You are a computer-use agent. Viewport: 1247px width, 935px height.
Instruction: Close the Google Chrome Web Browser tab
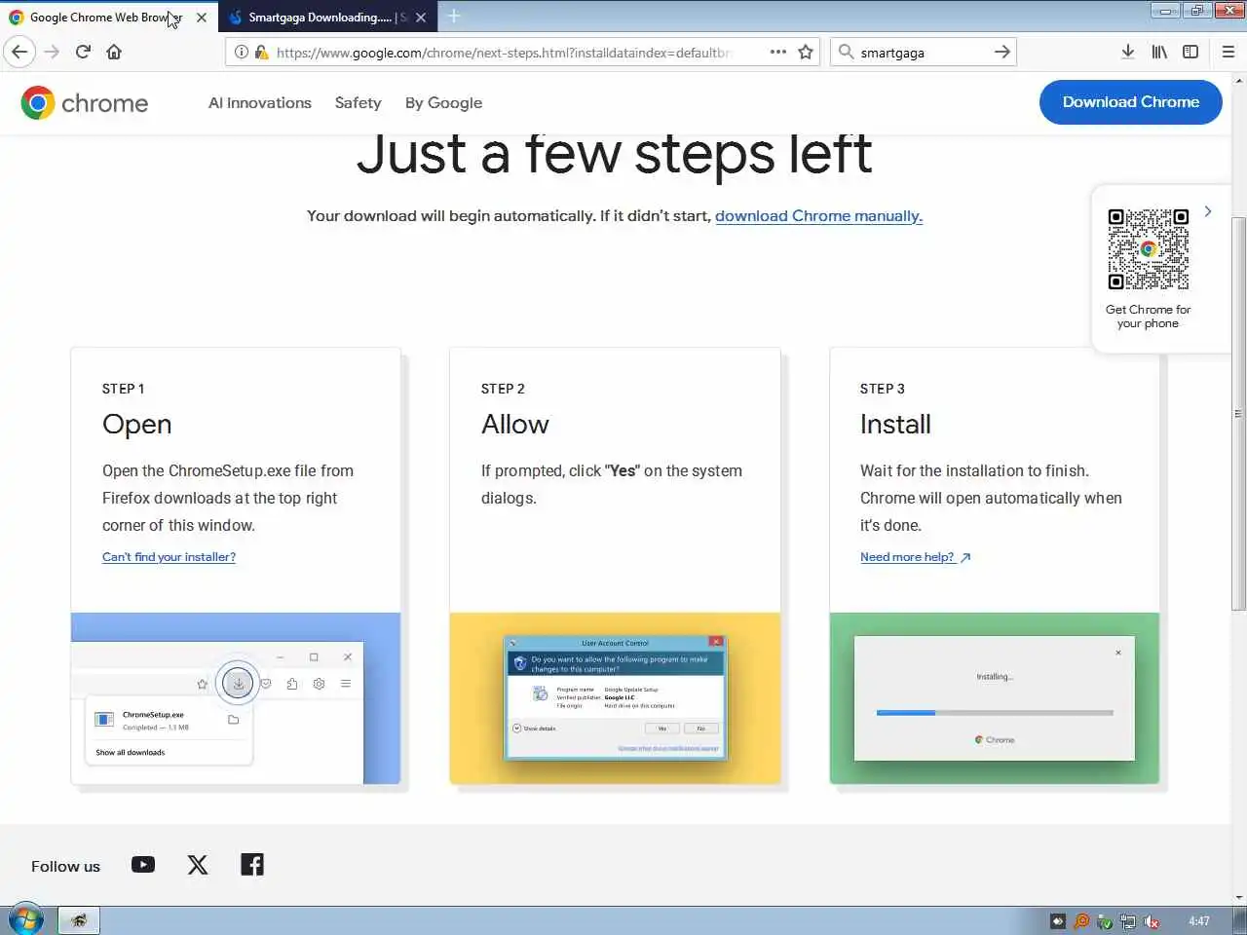(201, 18)
